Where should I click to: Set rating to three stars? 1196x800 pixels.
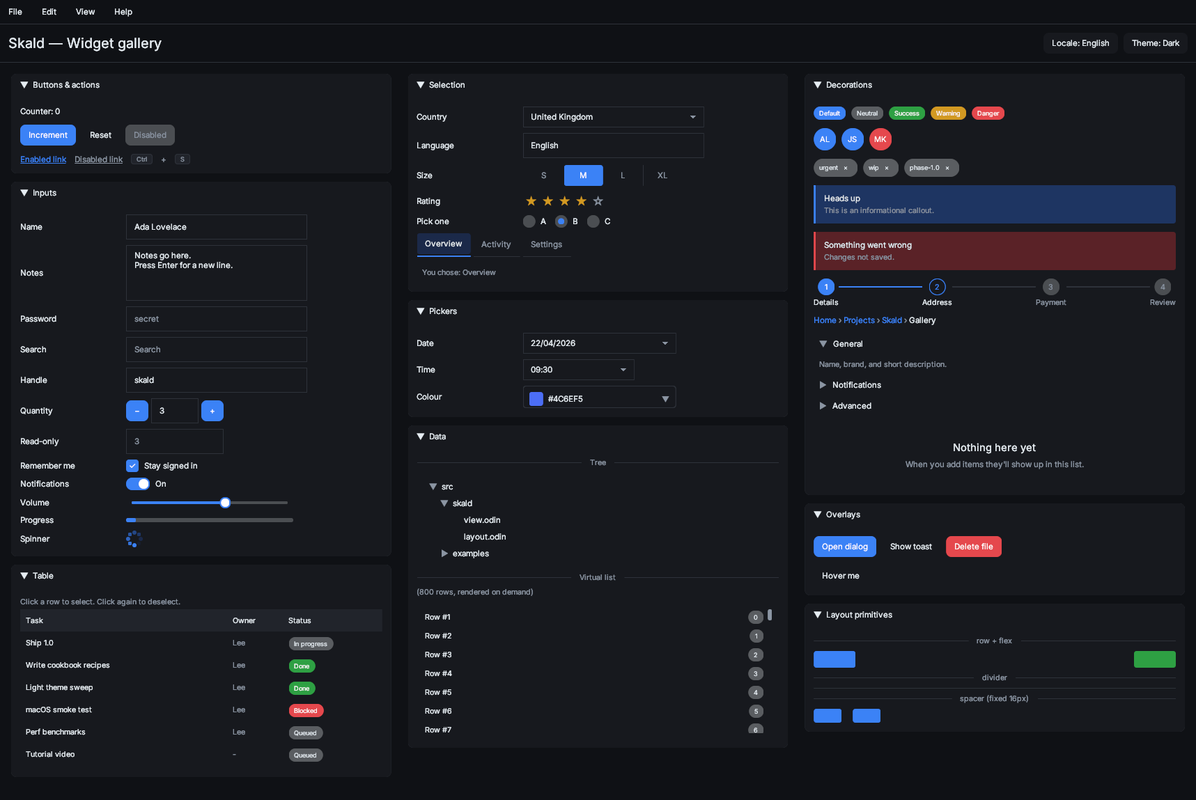pos(564,201)
